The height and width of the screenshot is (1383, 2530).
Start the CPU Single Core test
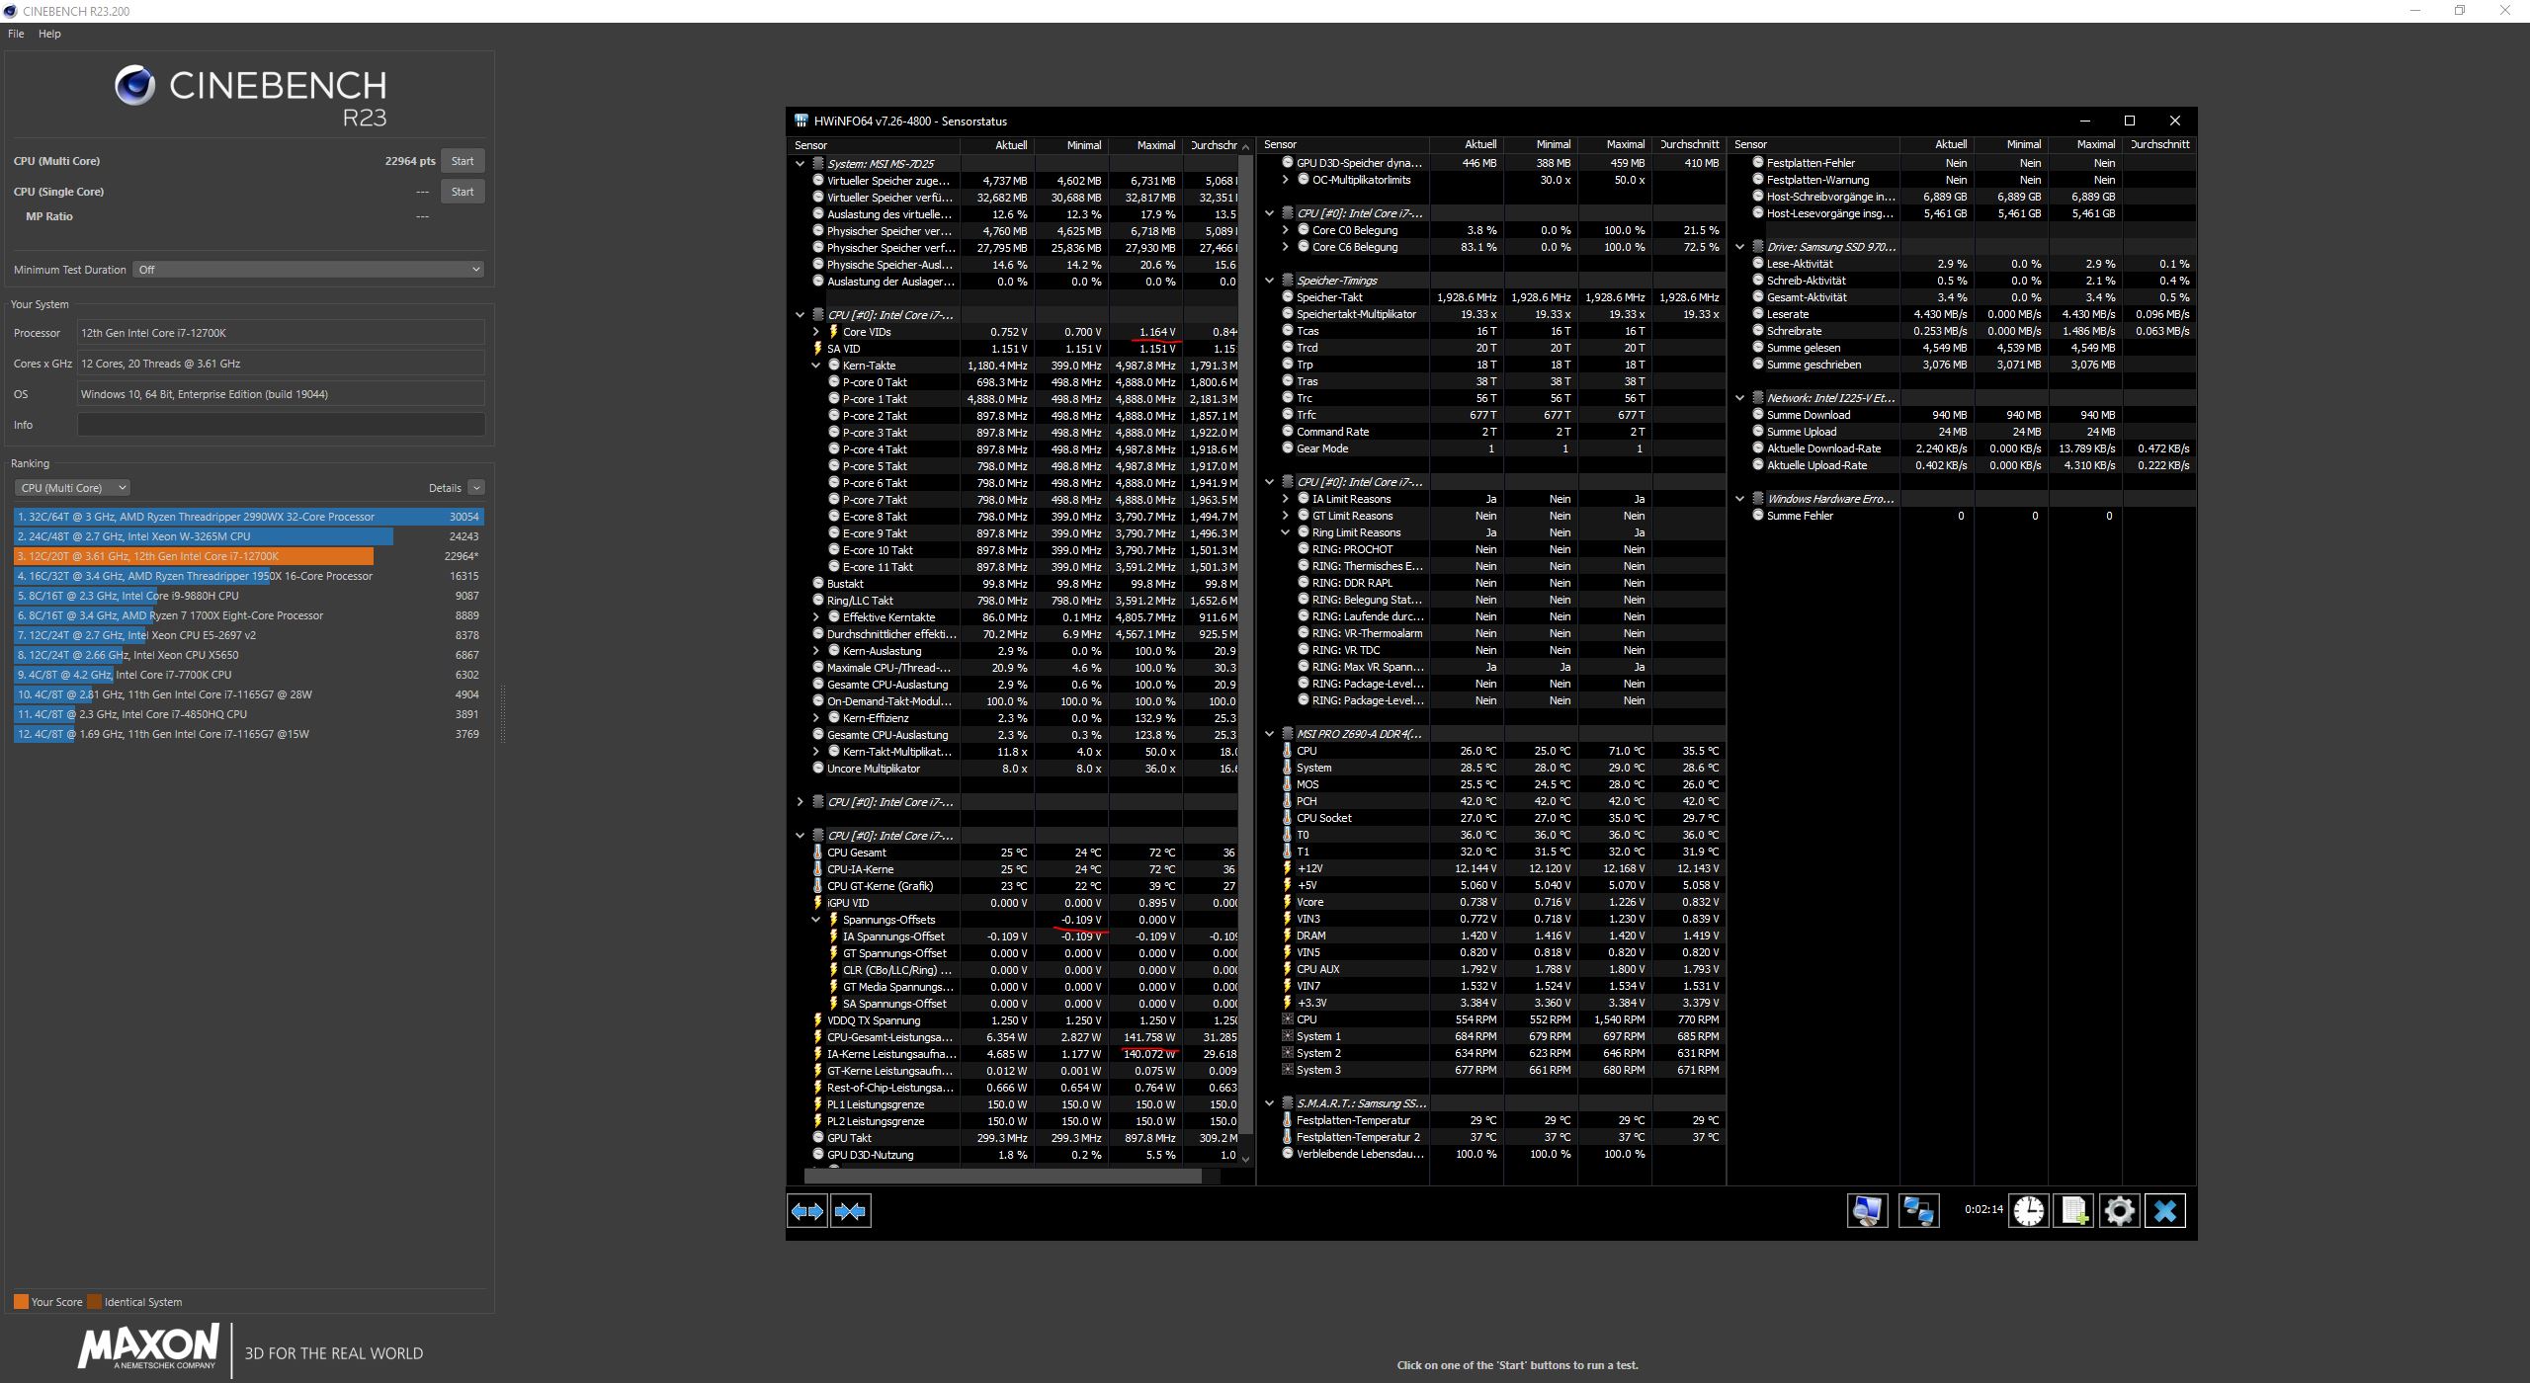(x=463, y=192)
